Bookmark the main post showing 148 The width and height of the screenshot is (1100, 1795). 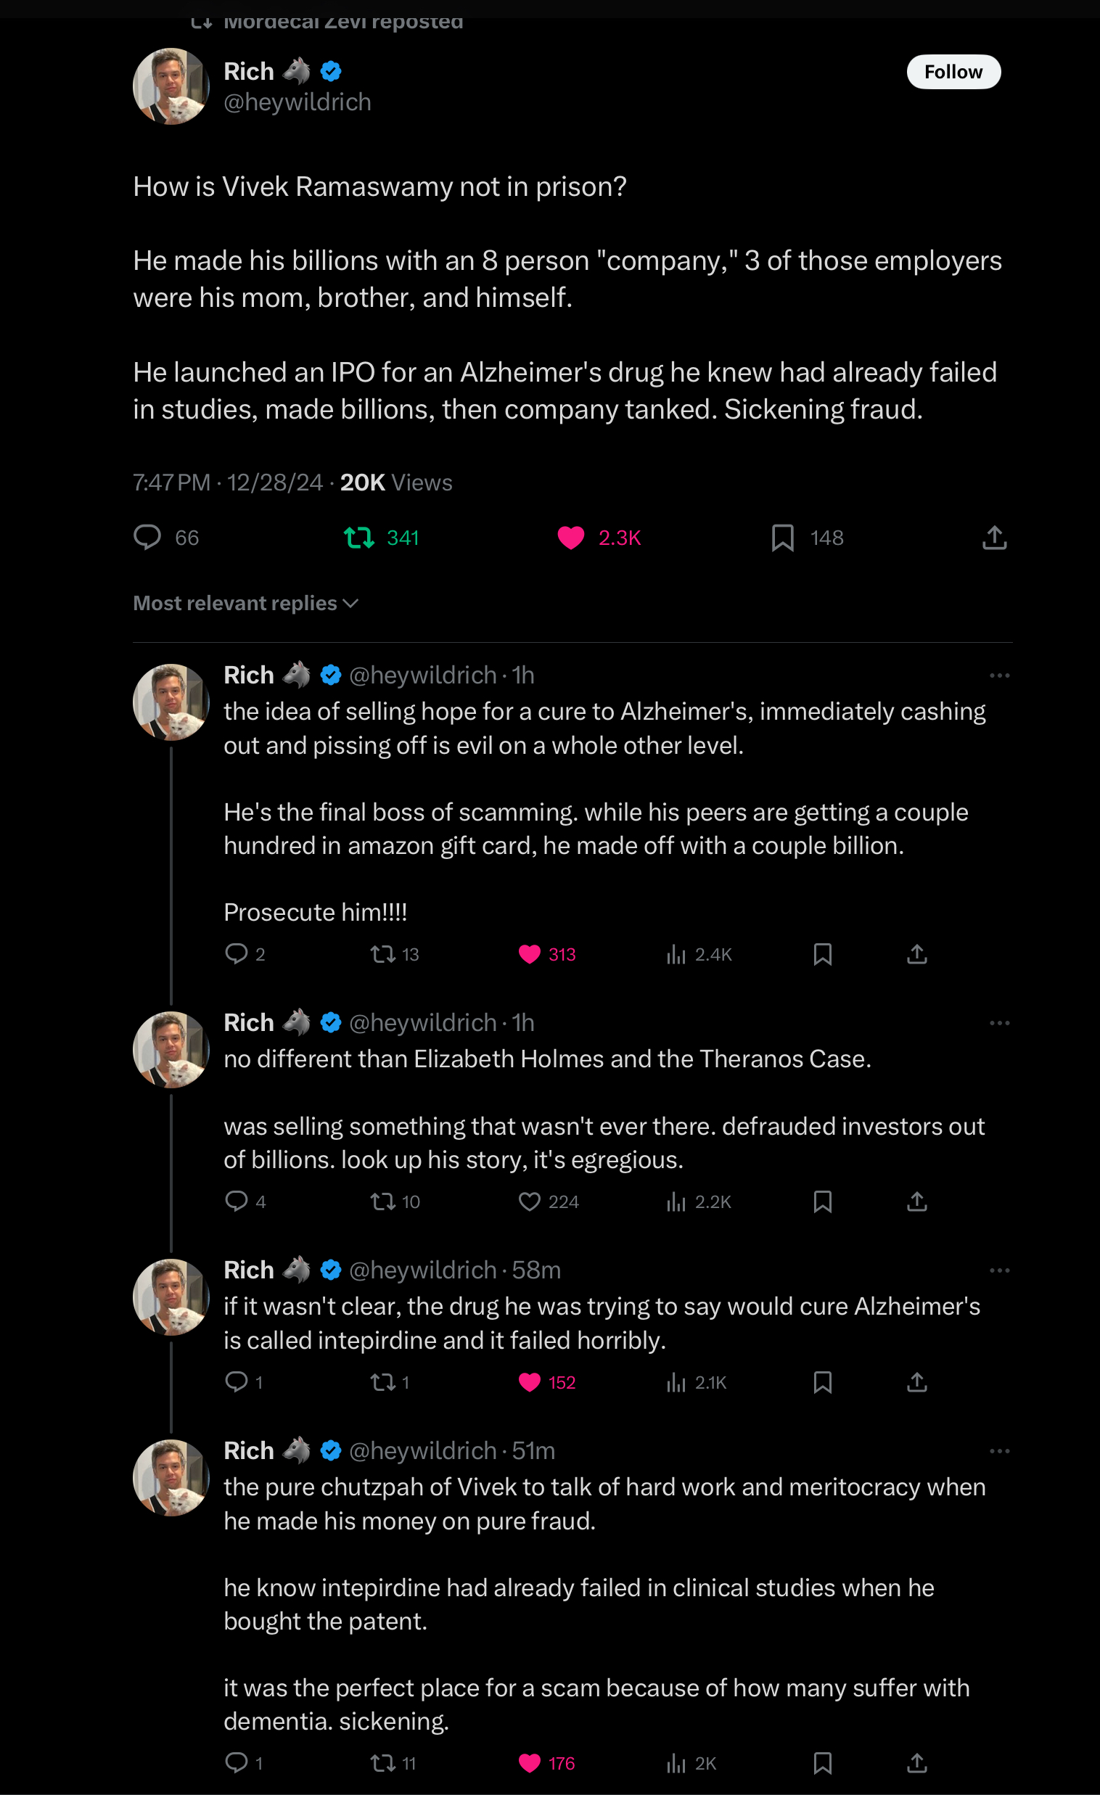782,538
